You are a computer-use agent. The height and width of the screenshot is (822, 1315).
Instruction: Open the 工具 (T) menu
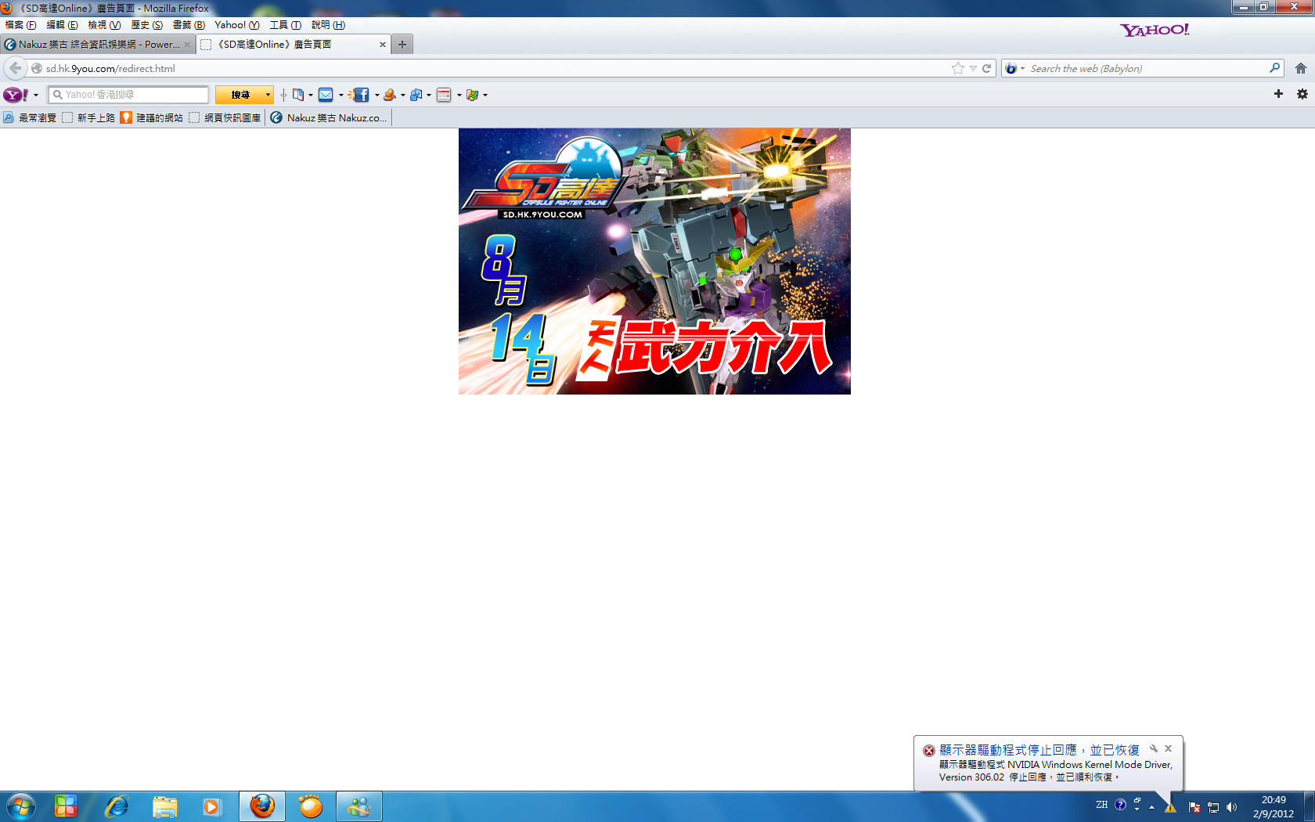(x=285, y=25)
